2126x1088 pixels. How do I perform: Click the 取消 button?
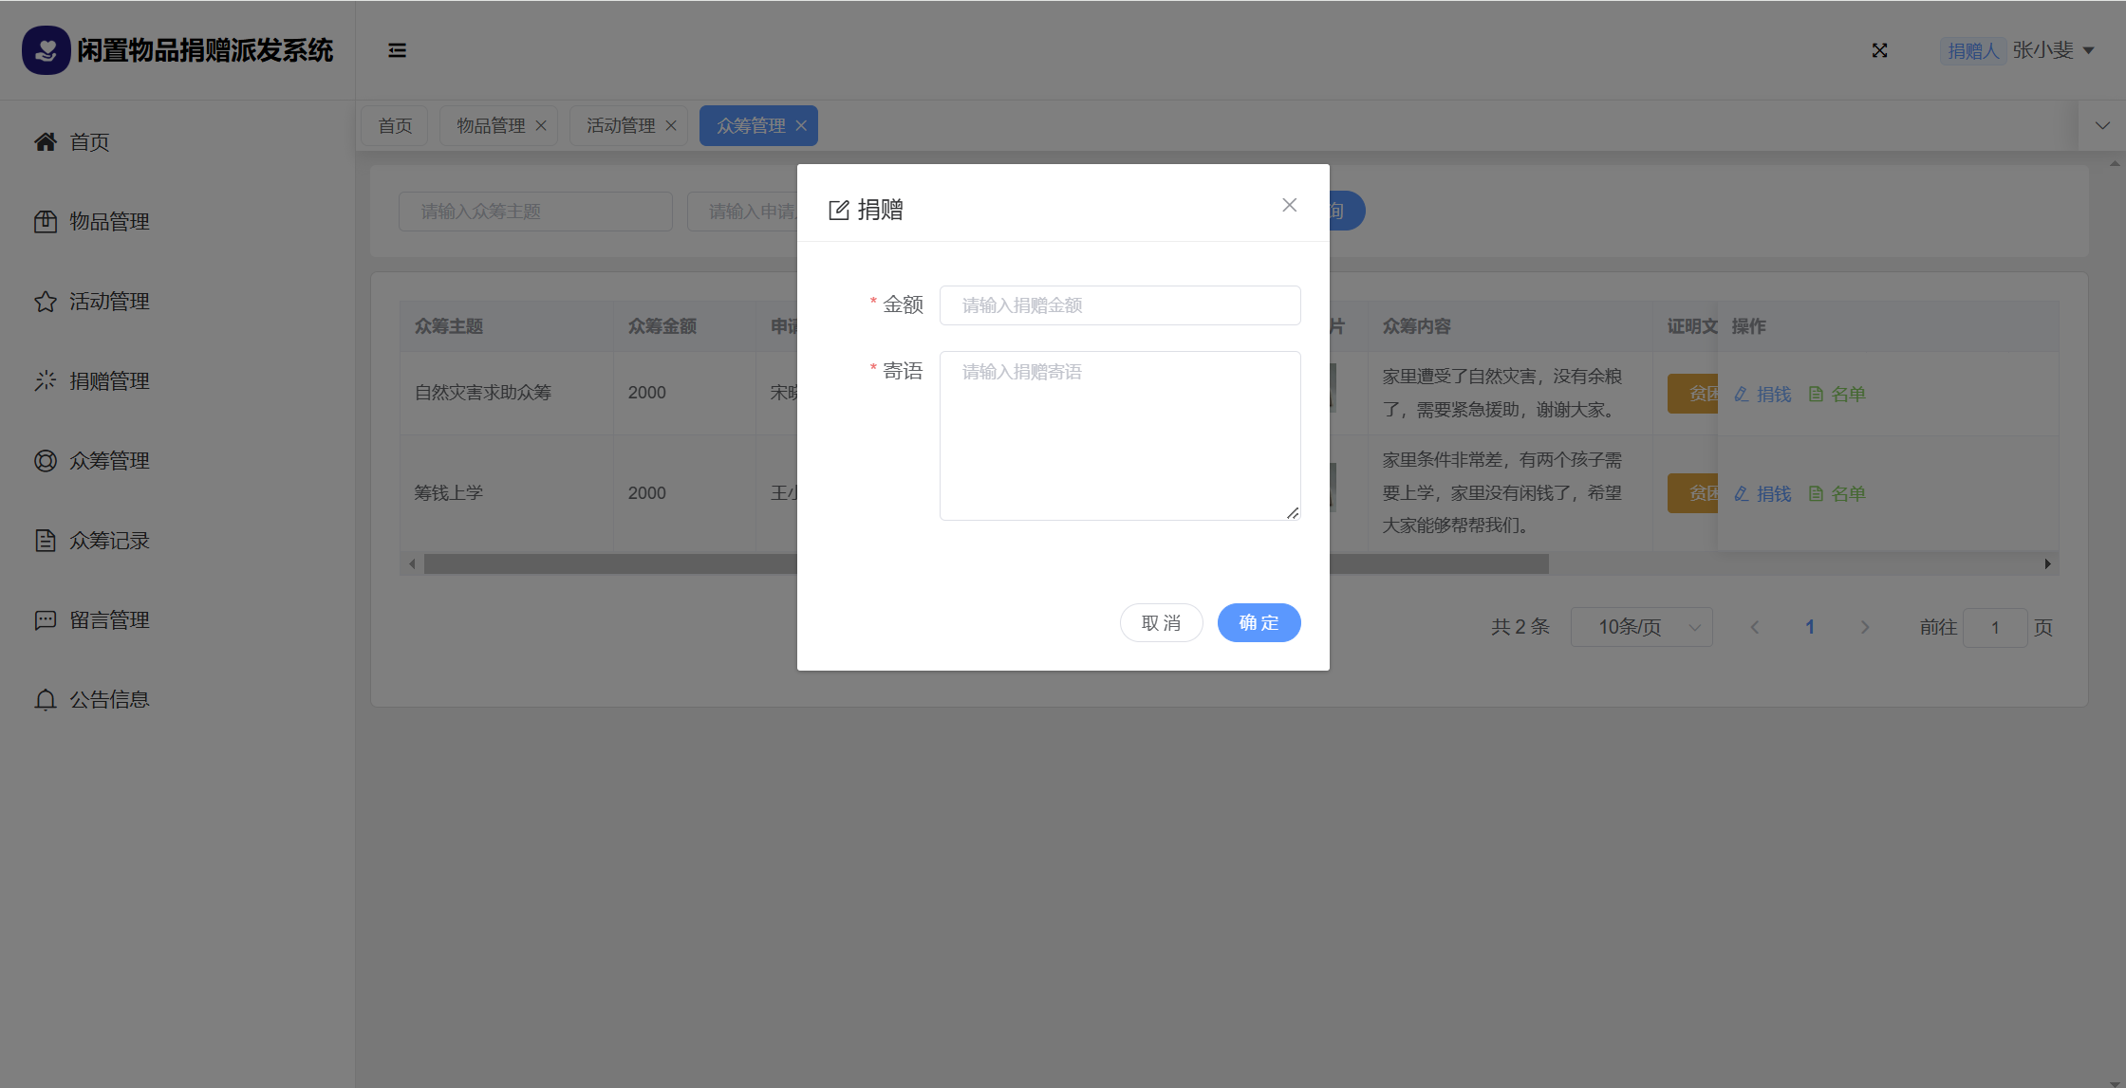click(x=1161, y=622)
